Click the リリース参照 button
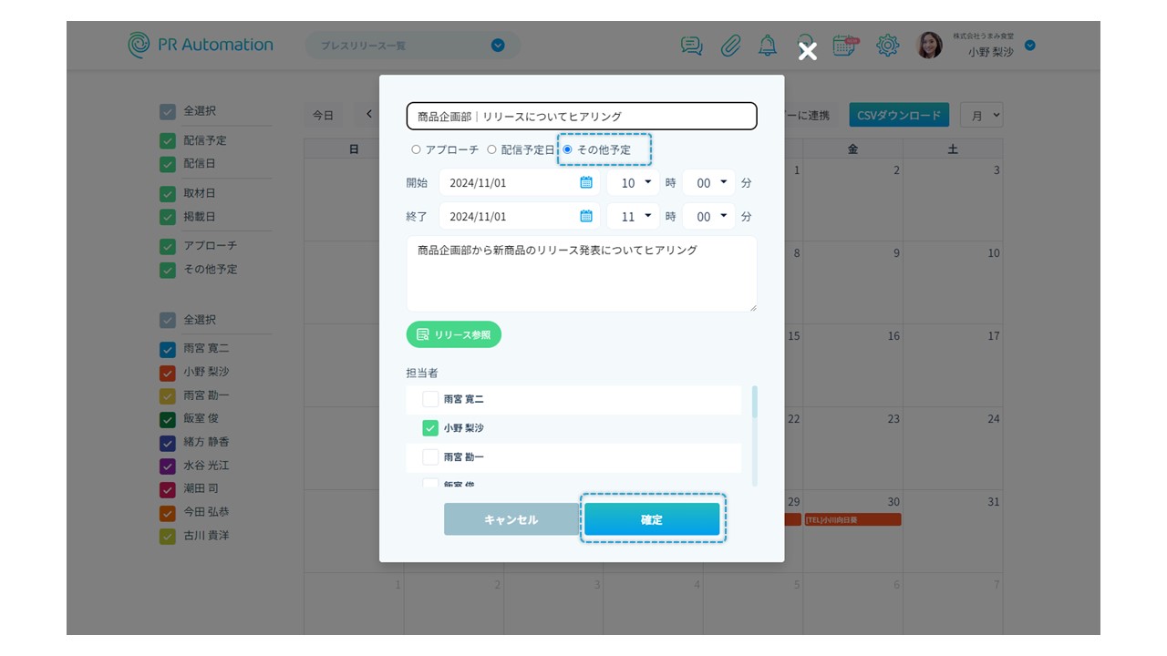The width and height of the screenshot is (1167, 656). [454, 334]
